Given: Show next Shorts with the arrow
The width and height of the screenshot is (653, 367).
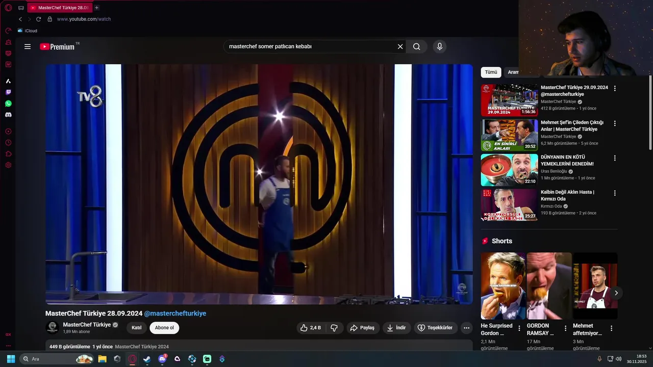Looking at the screenshot, I should [616, 293].
